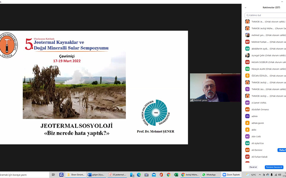Open Task View in the taskbar

pos(53,175)
